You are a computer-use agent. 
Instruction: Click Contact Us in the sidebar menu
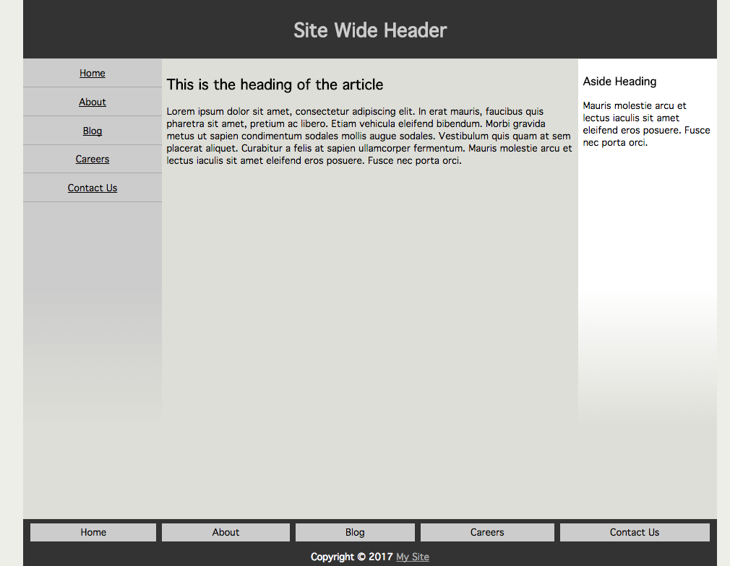pos(92,188)
